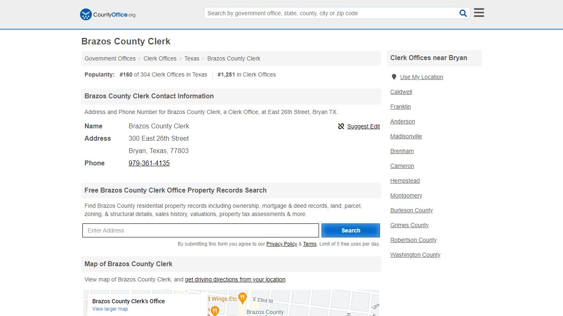Click View larger map link
This screenshot has height=316, width=563.
coord(110,309)
